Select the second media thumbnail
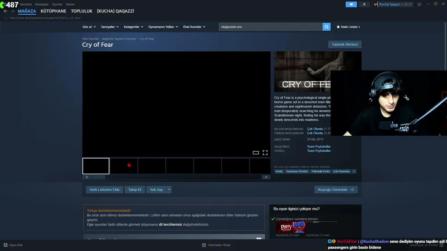 pos(124,166)
